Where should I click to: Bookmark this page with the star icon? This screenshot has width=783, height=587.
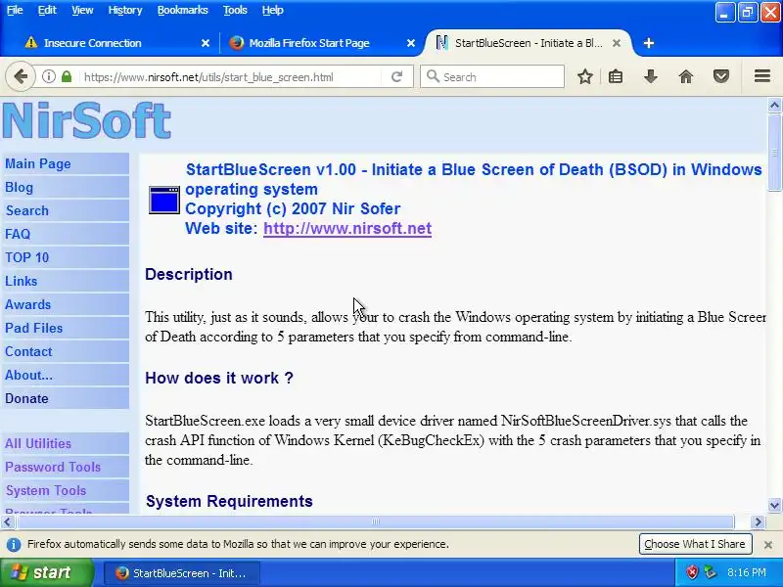[x=584, y=77]
